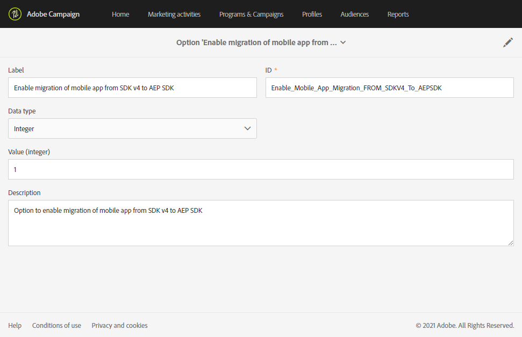Click the Data type label

pos(22,111)
